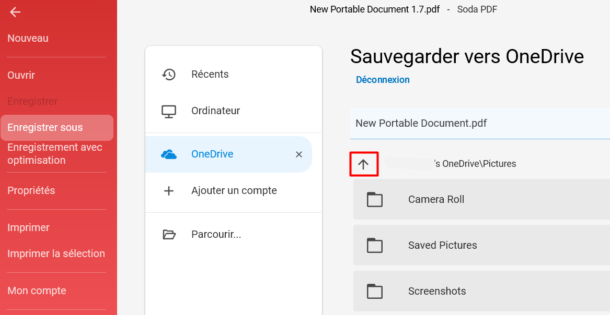
Task: Click the plus icon for Ajouter un compte
Action: coord(169,191)
